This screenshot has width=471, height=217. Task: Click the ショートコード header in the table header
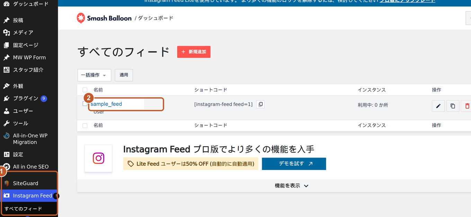coord(211,90)
